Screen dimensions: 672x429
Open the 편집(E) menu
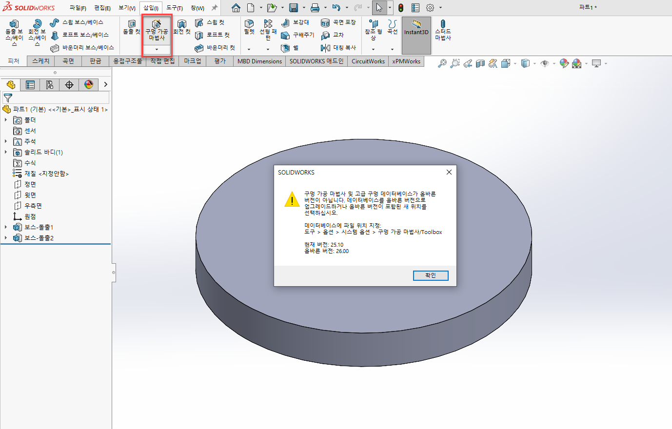(x=102, y=8)
